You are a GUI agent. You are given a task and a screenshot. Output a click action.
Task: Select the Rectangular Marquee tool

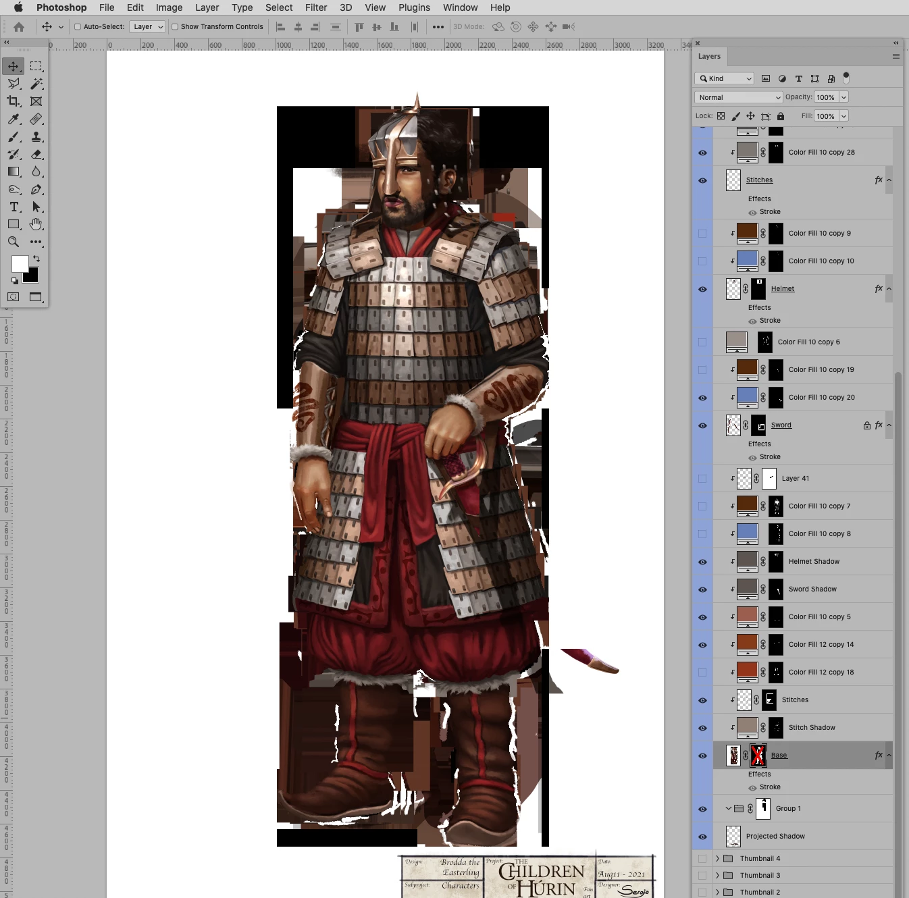coord(36,66)
